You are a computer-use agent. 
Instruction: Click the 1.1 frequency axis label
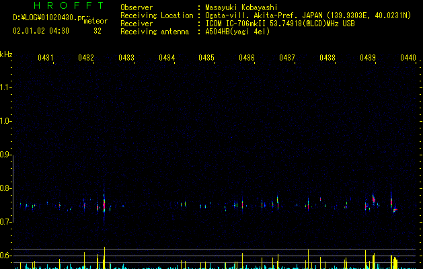tap(5, 87)
